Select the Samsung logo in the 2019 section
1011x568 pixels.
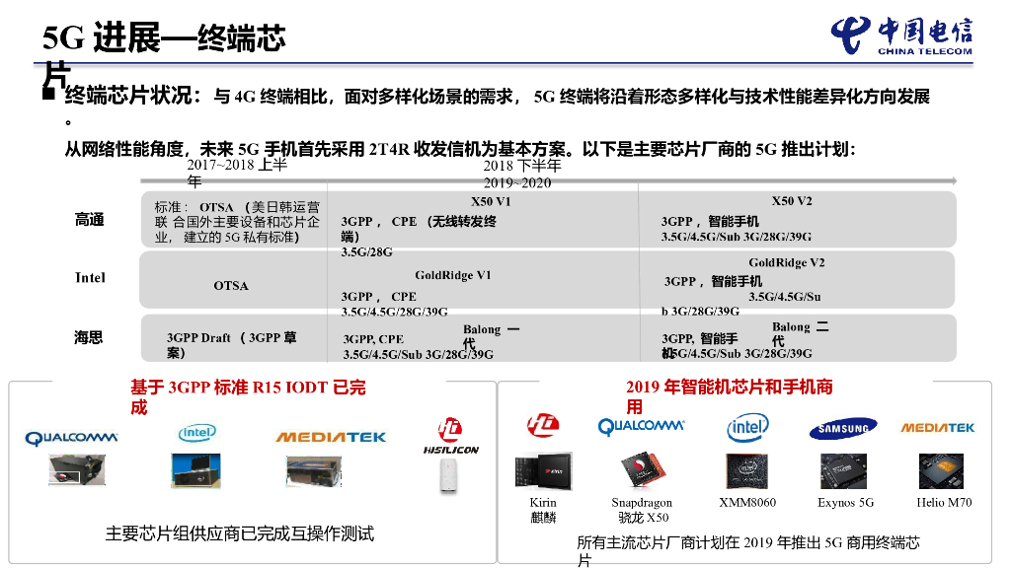(x=843, y=429)
